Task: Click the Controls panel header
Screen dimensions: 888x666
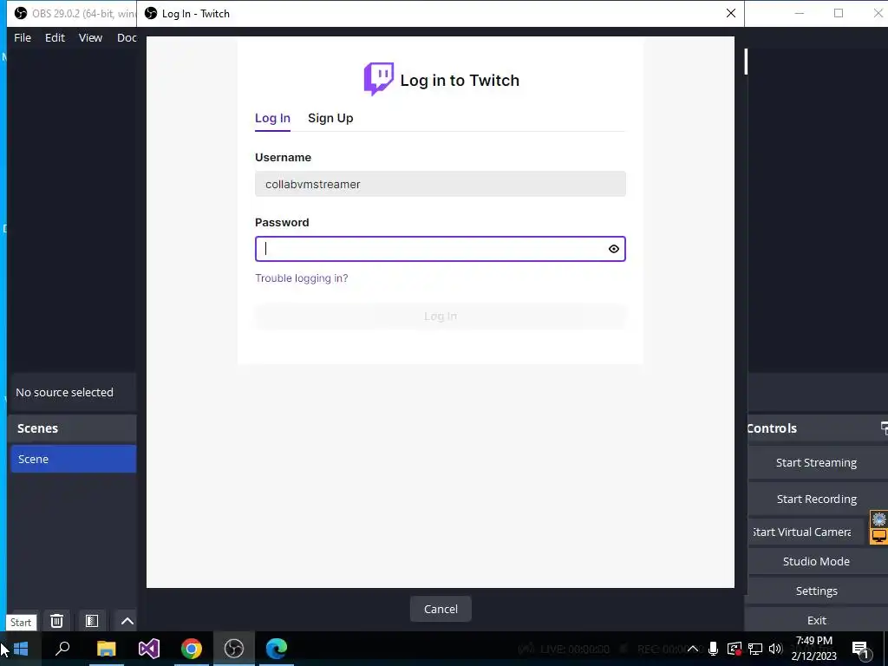Action: 815,428
